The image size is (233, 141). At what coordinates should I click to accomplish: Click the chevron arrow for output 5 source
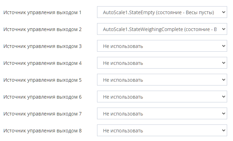[x=223, y=80]
